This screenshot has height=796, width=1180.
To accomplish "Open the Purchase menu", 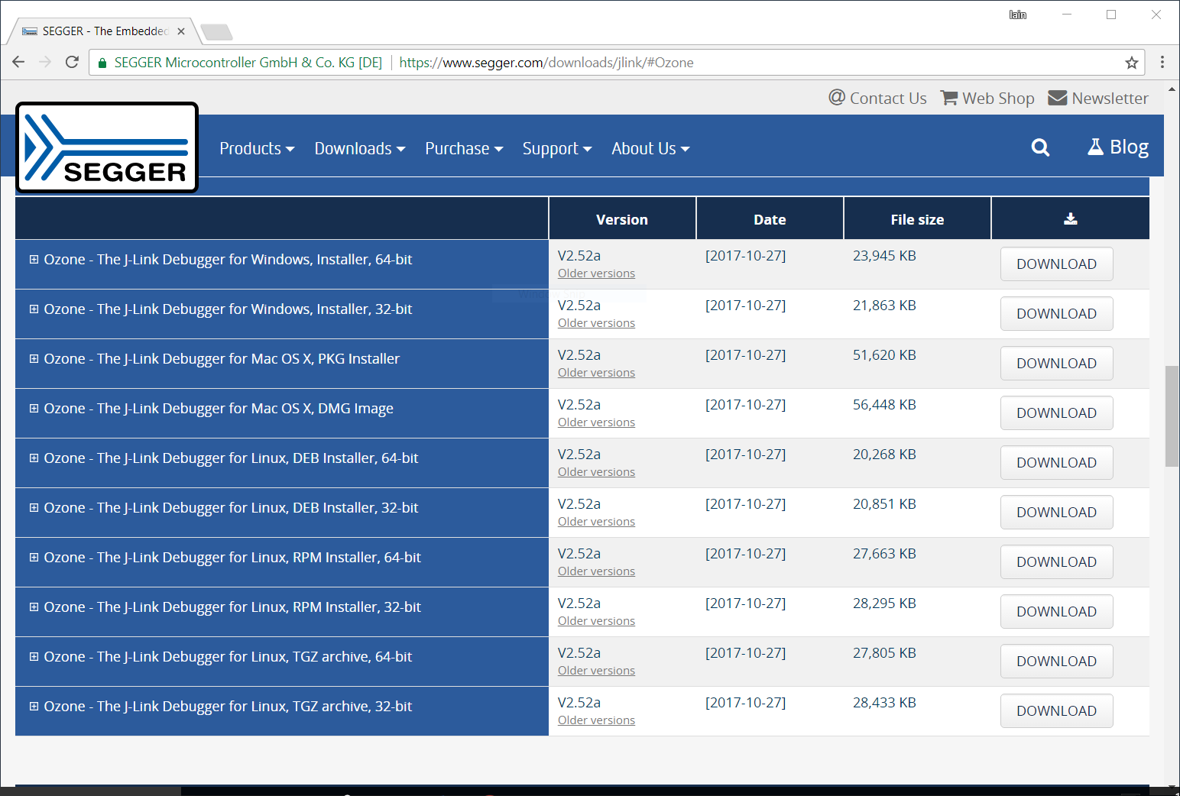I will 464,148.
